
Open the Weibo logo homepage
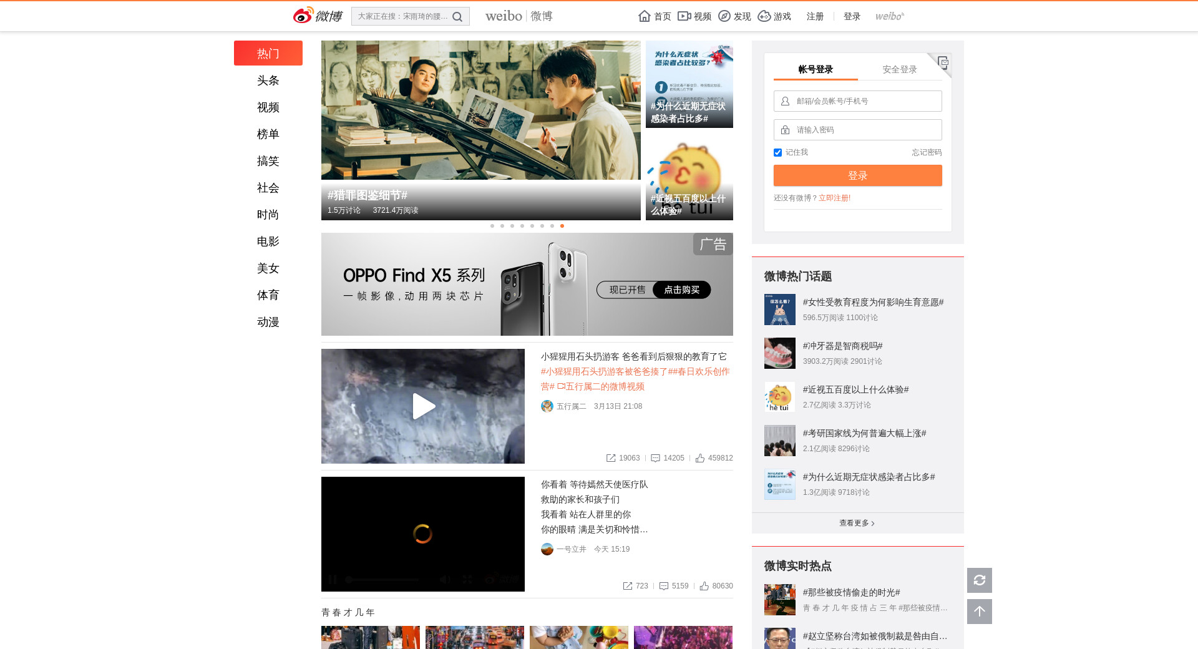coord(318,16)
